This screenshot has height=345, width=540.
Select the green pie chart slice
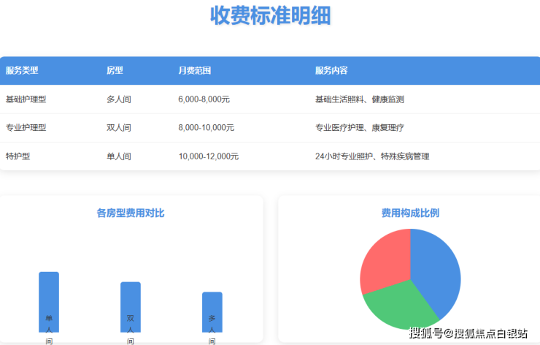pyautogui.click(x=398, y=307)
